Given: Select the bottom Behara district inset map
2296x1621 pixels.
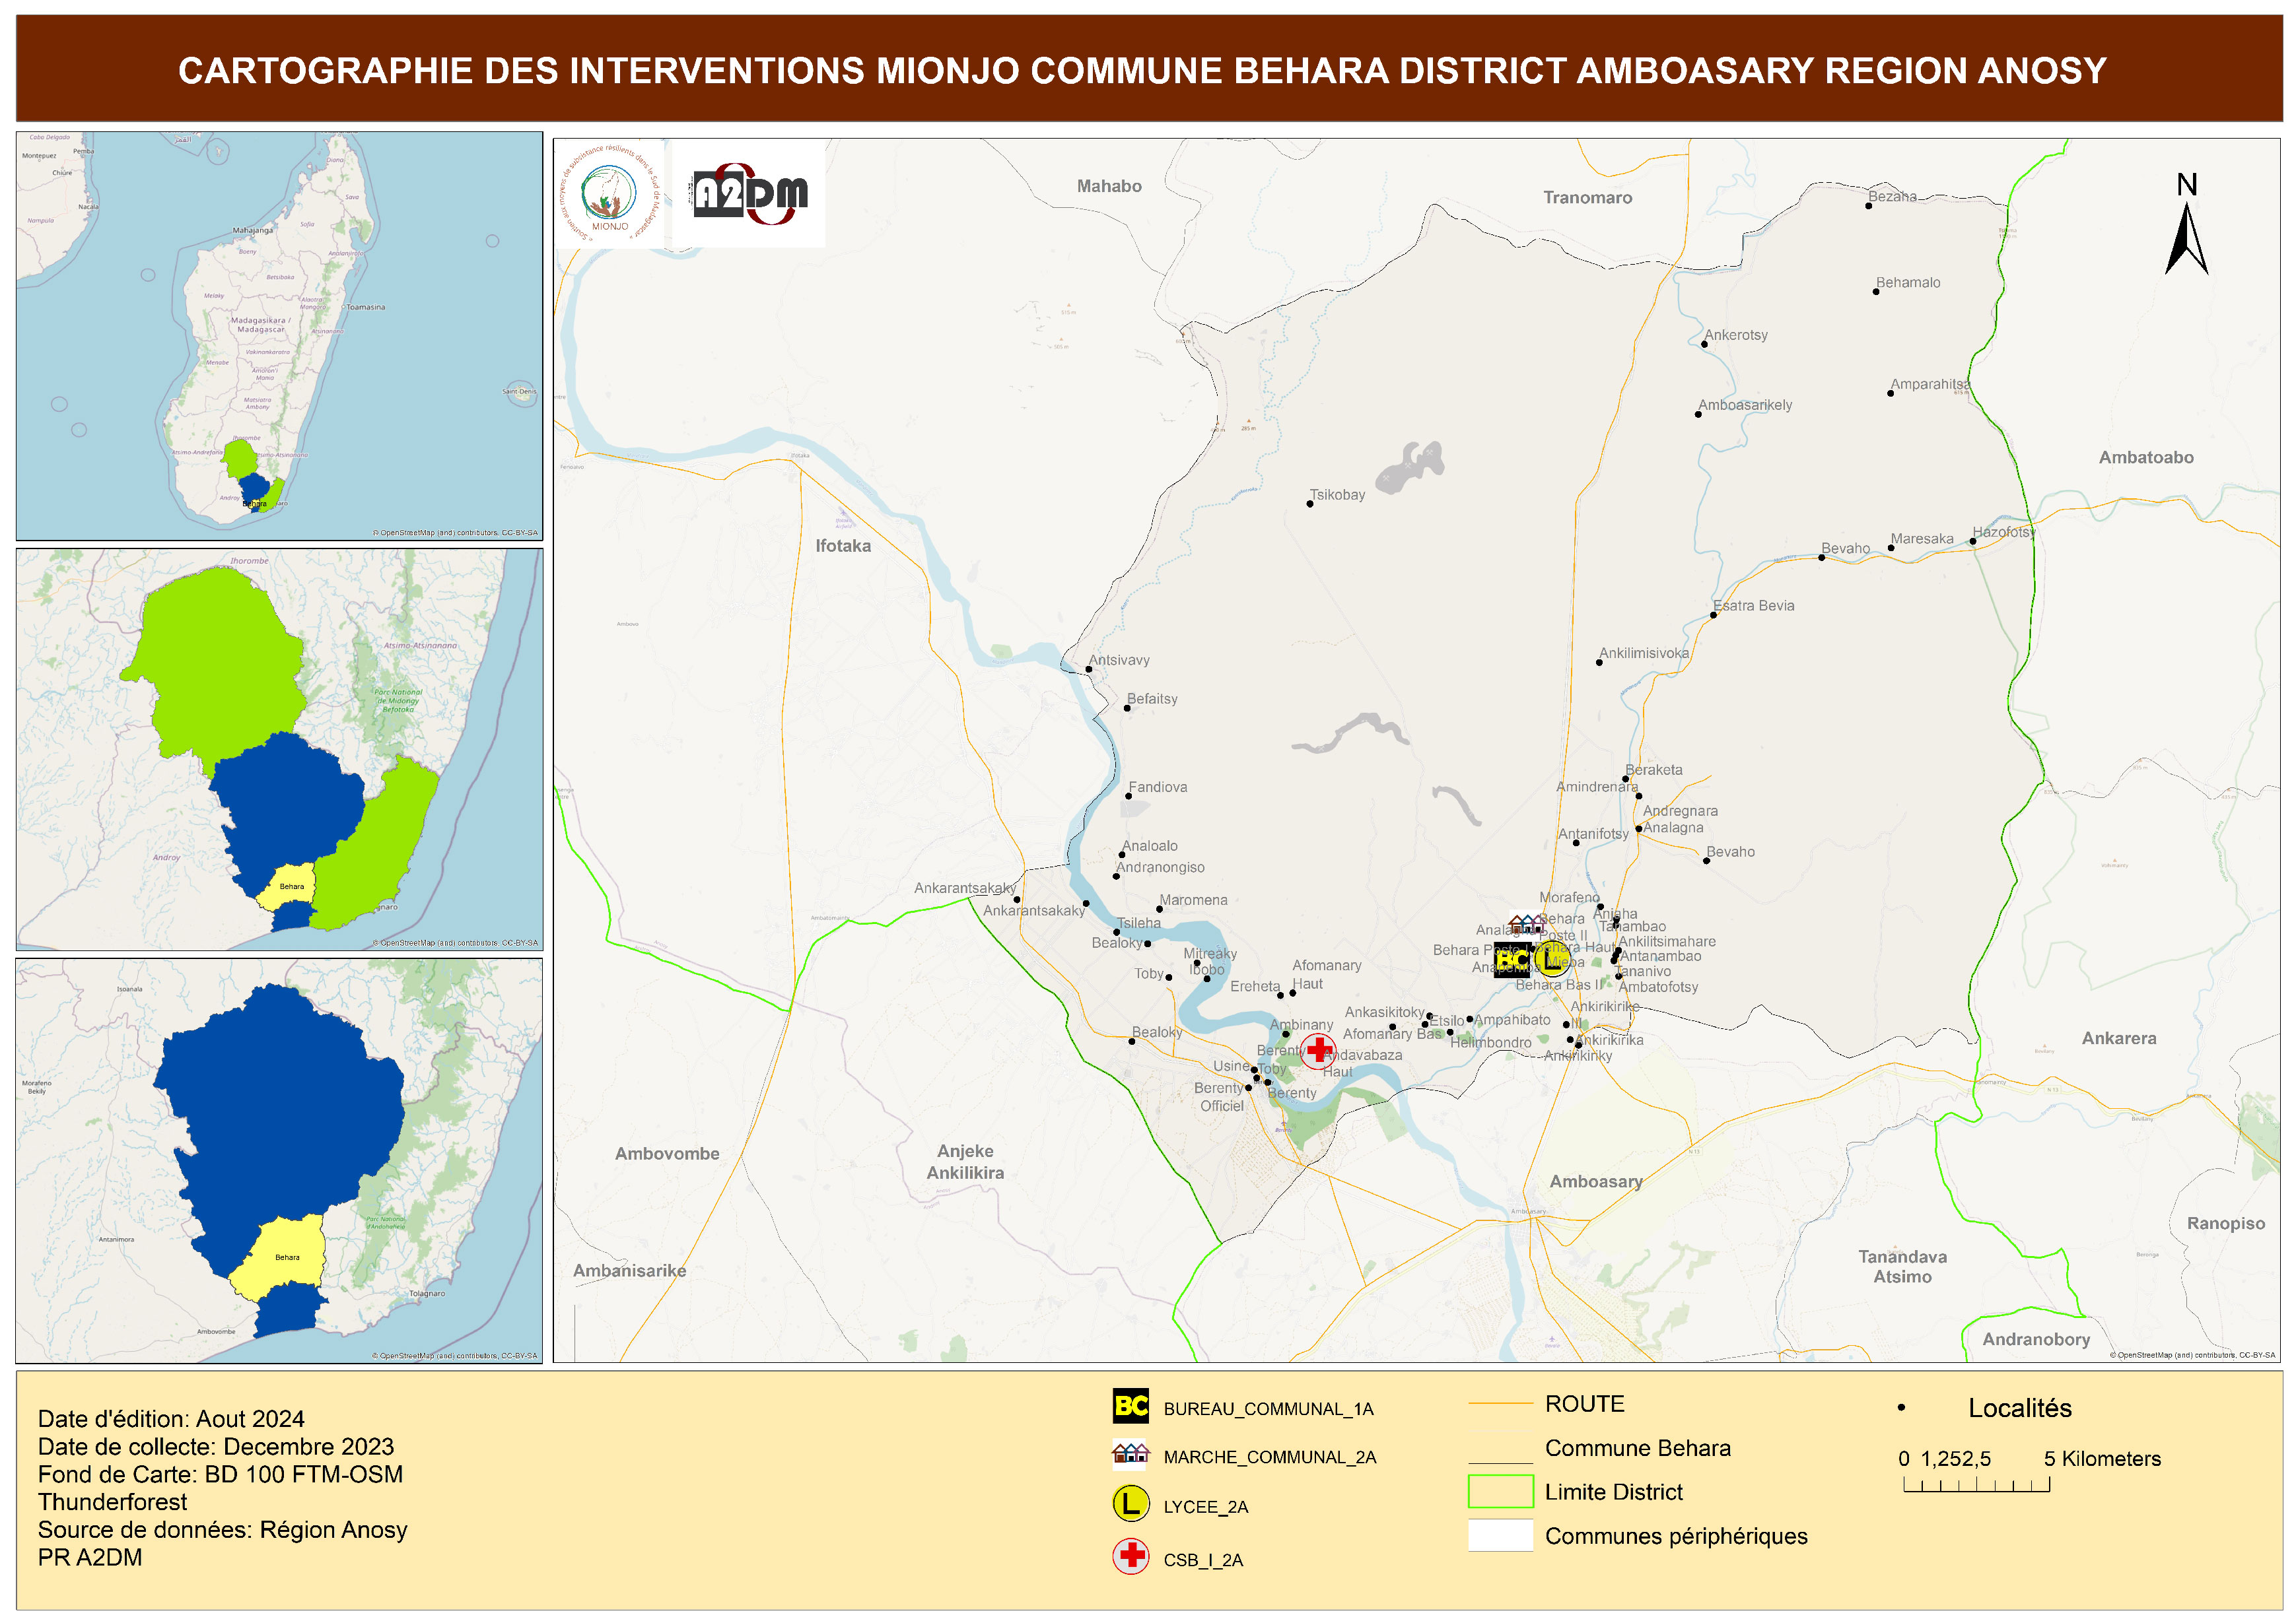Looking at the screenshot, I should (x=280, y=1160).
